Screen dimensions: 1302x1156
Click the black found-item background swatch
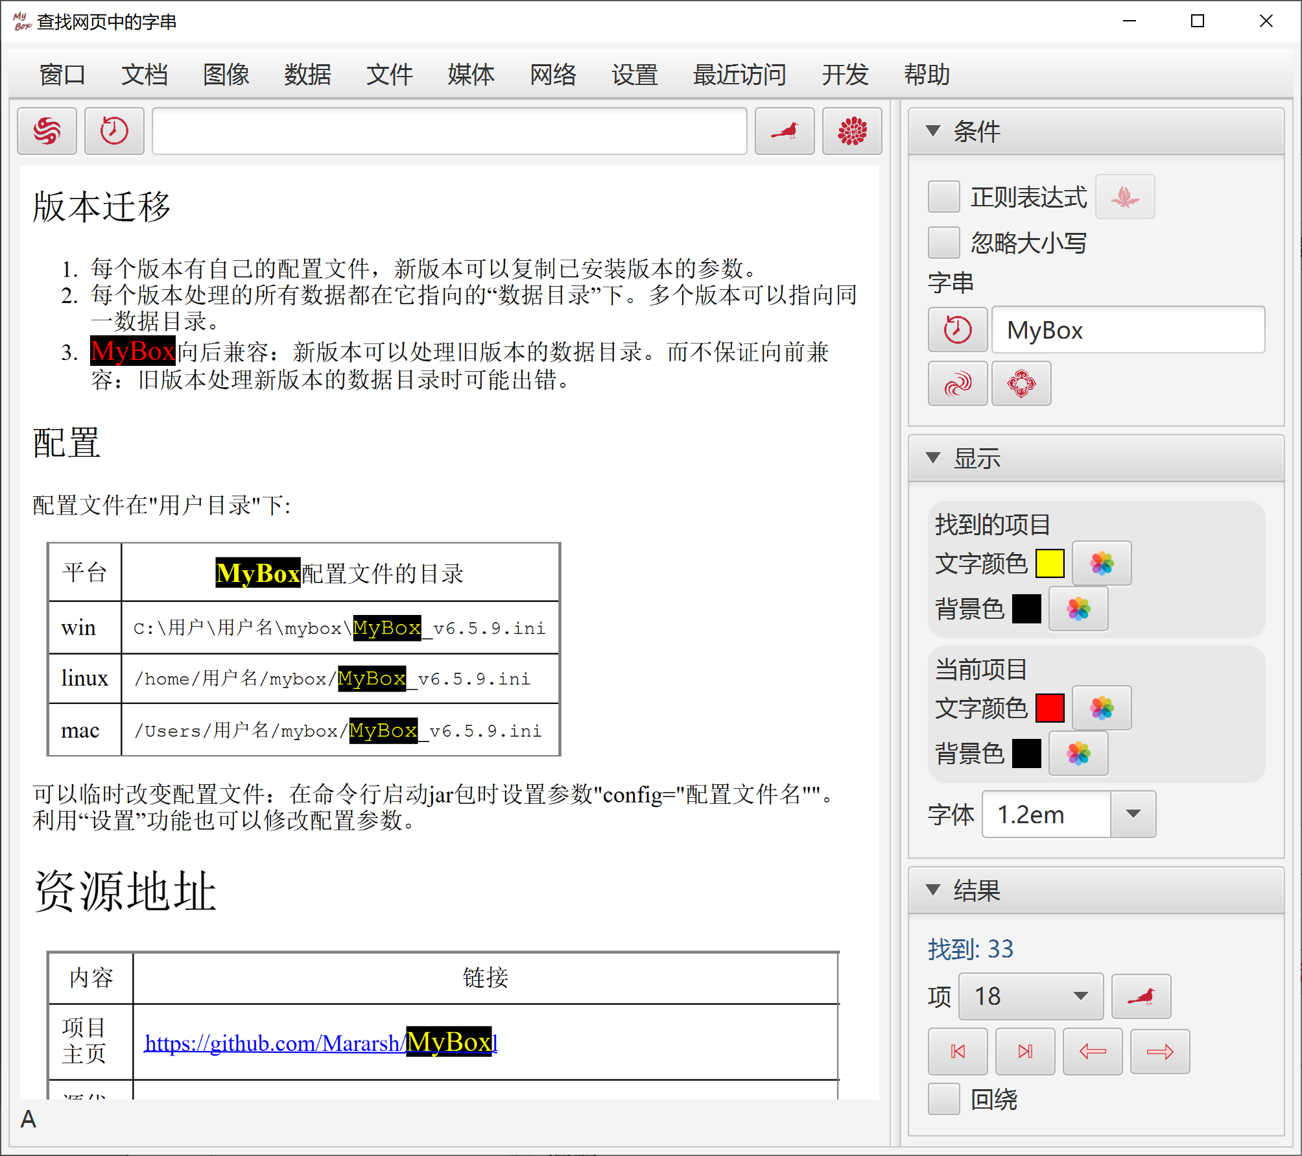point(1026,608)
